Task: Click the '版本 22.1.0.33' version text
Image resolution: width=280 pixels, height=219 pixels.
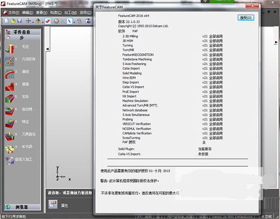Action: click(129, 22)
